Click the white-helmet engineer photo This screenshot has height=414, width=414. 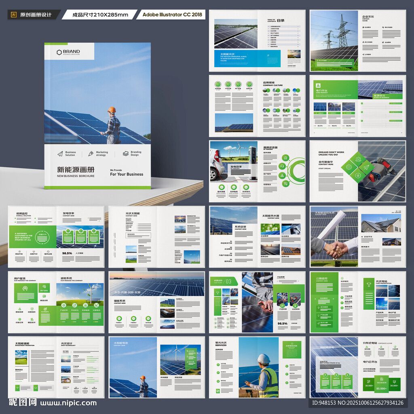258,367
